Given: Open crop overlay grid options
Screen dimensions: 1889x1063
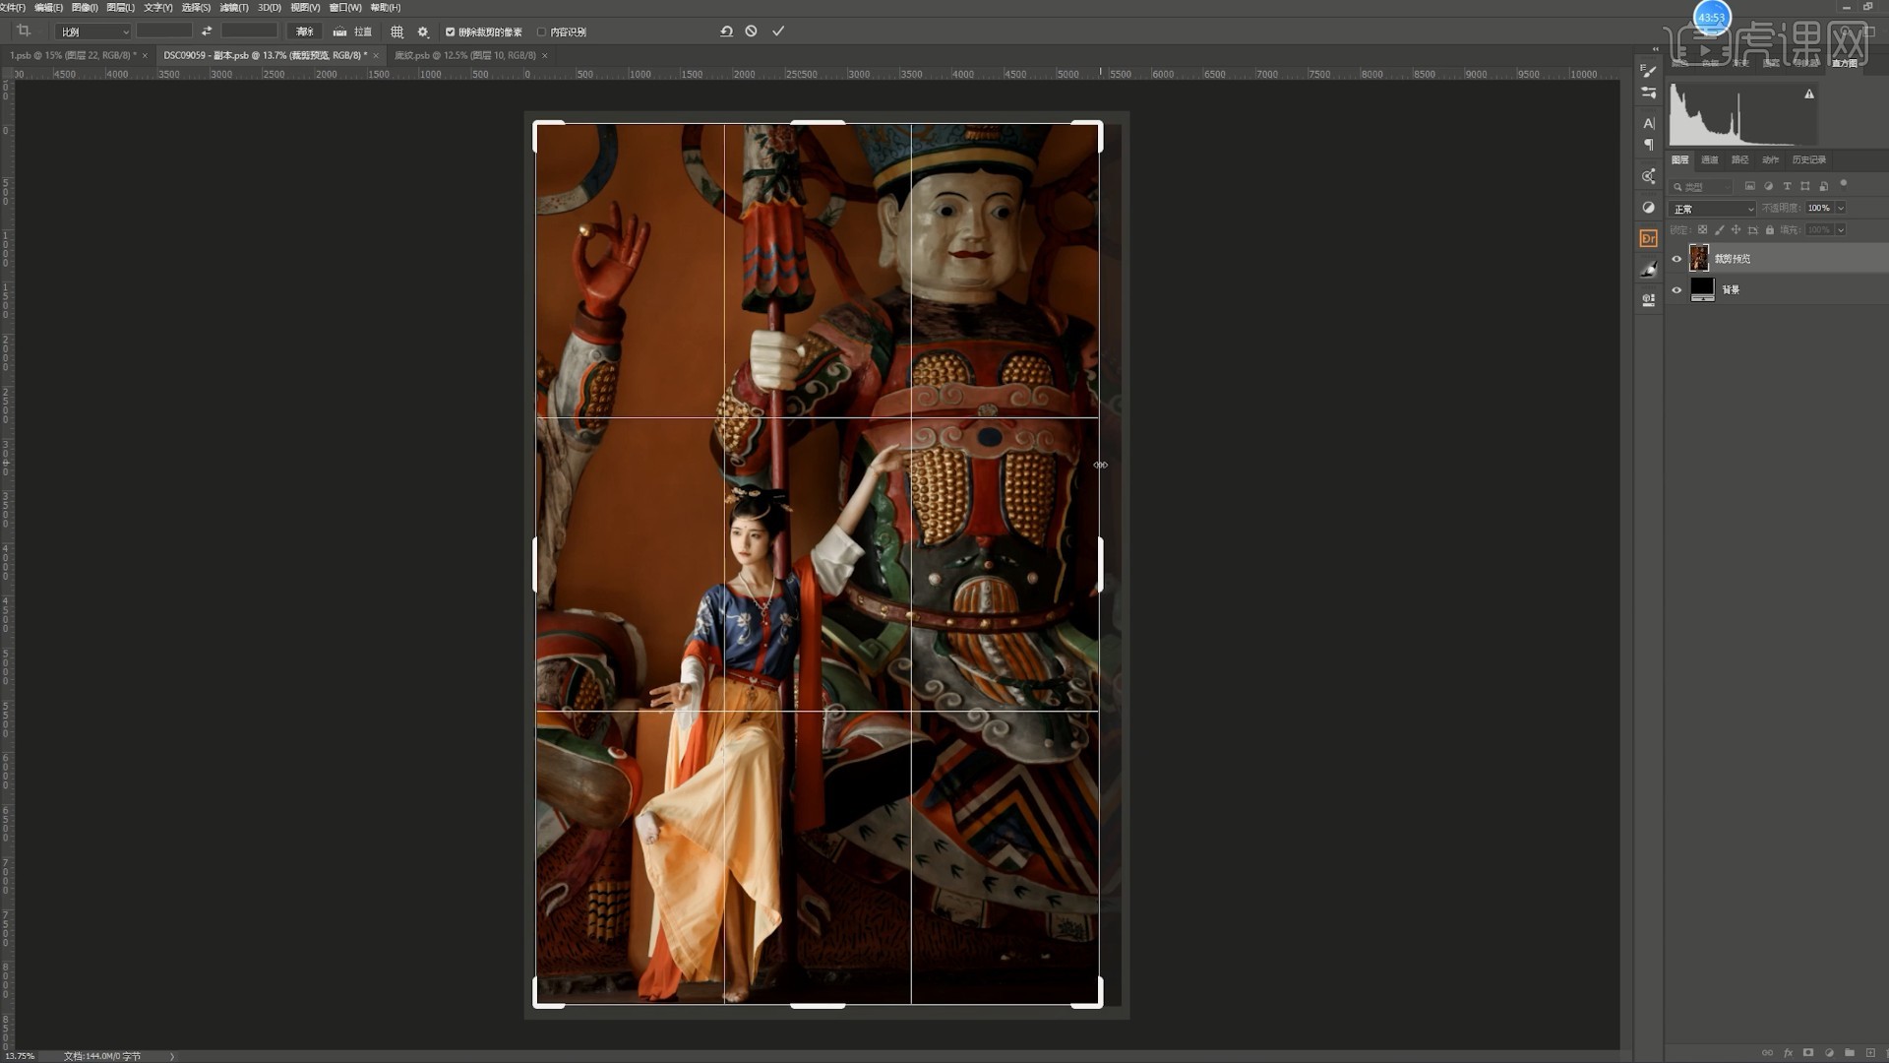Looking at the screenshot, I should (x=397, y=32).
